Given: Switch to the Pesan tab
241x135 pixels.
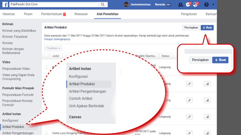Looking at the screenshot, I should click(x=28, y=14).
